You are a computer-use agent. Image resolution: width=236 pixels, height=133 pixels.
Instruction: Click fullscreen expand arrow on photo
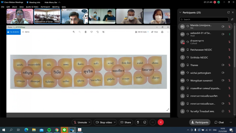(x=168, y=110)
